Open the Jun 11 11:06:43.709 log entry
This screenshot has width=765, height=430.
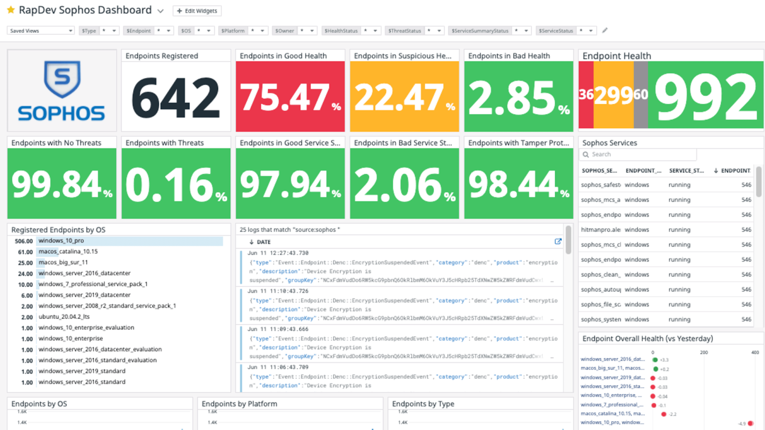pos(400,377)
